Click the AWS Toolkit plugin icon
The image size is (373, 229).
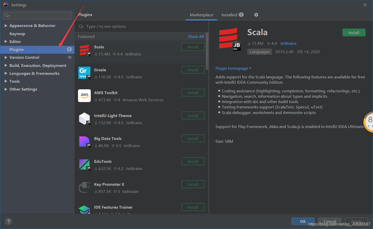(x=84, y=96)
